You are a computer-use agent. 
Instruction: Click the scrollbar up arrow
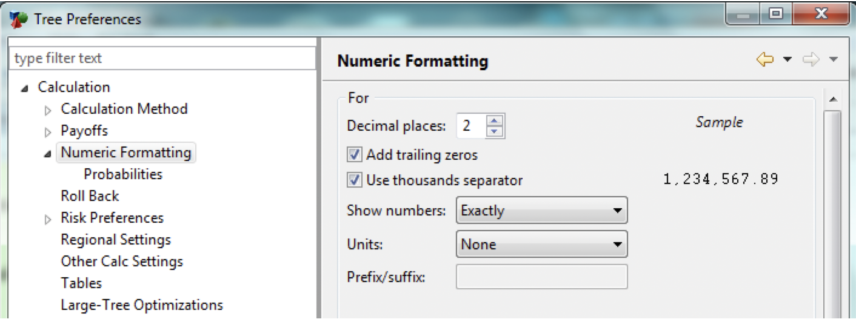(x=832, y=99)
